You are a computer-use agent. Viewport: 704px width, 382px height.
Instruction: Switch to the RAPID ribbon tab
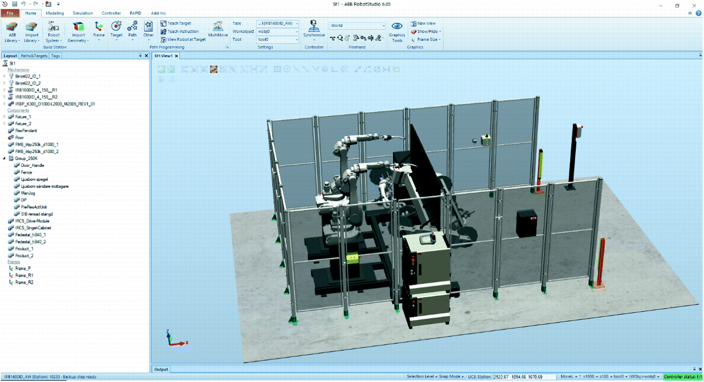pyautogui.click(x=135, y=13)
